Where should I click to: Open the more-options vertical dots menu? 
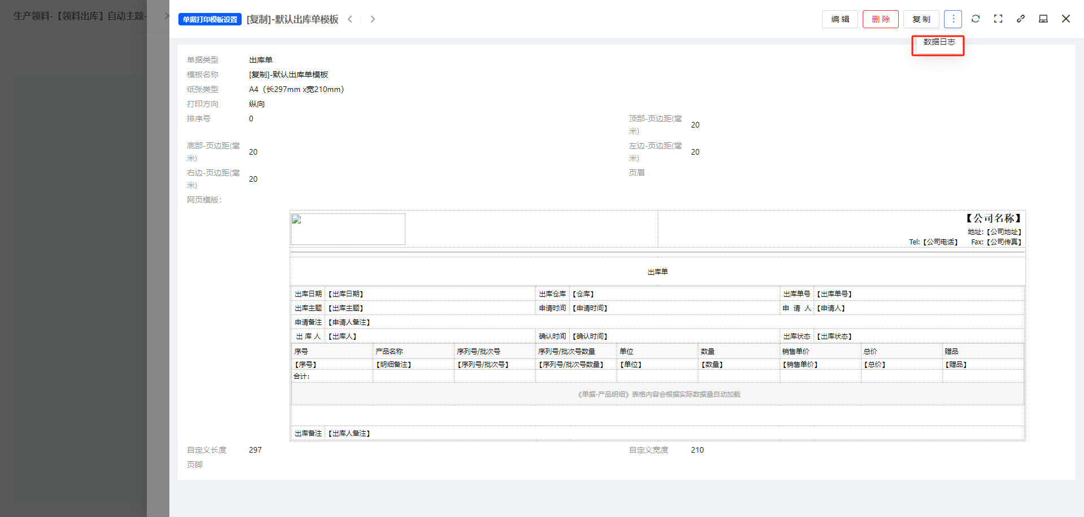pos(953,19)
